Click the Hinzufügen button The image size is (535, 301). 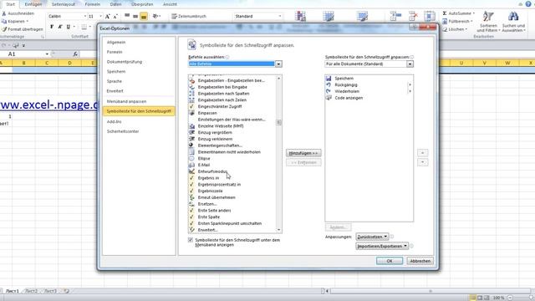coord(303,153)
